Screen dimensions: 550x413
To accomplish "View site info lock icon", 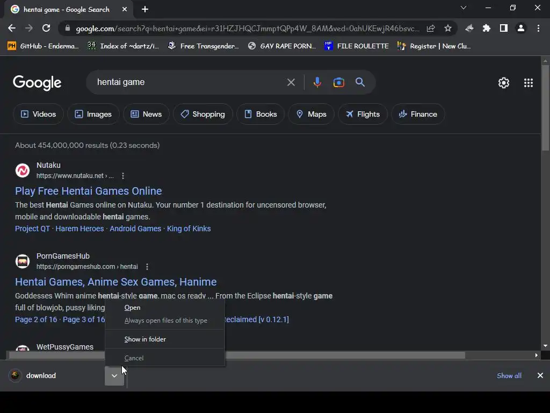I will 68,29.
